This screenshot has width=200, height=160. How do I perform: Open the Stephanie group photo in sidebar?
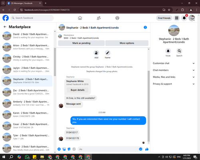coord(174,30)
